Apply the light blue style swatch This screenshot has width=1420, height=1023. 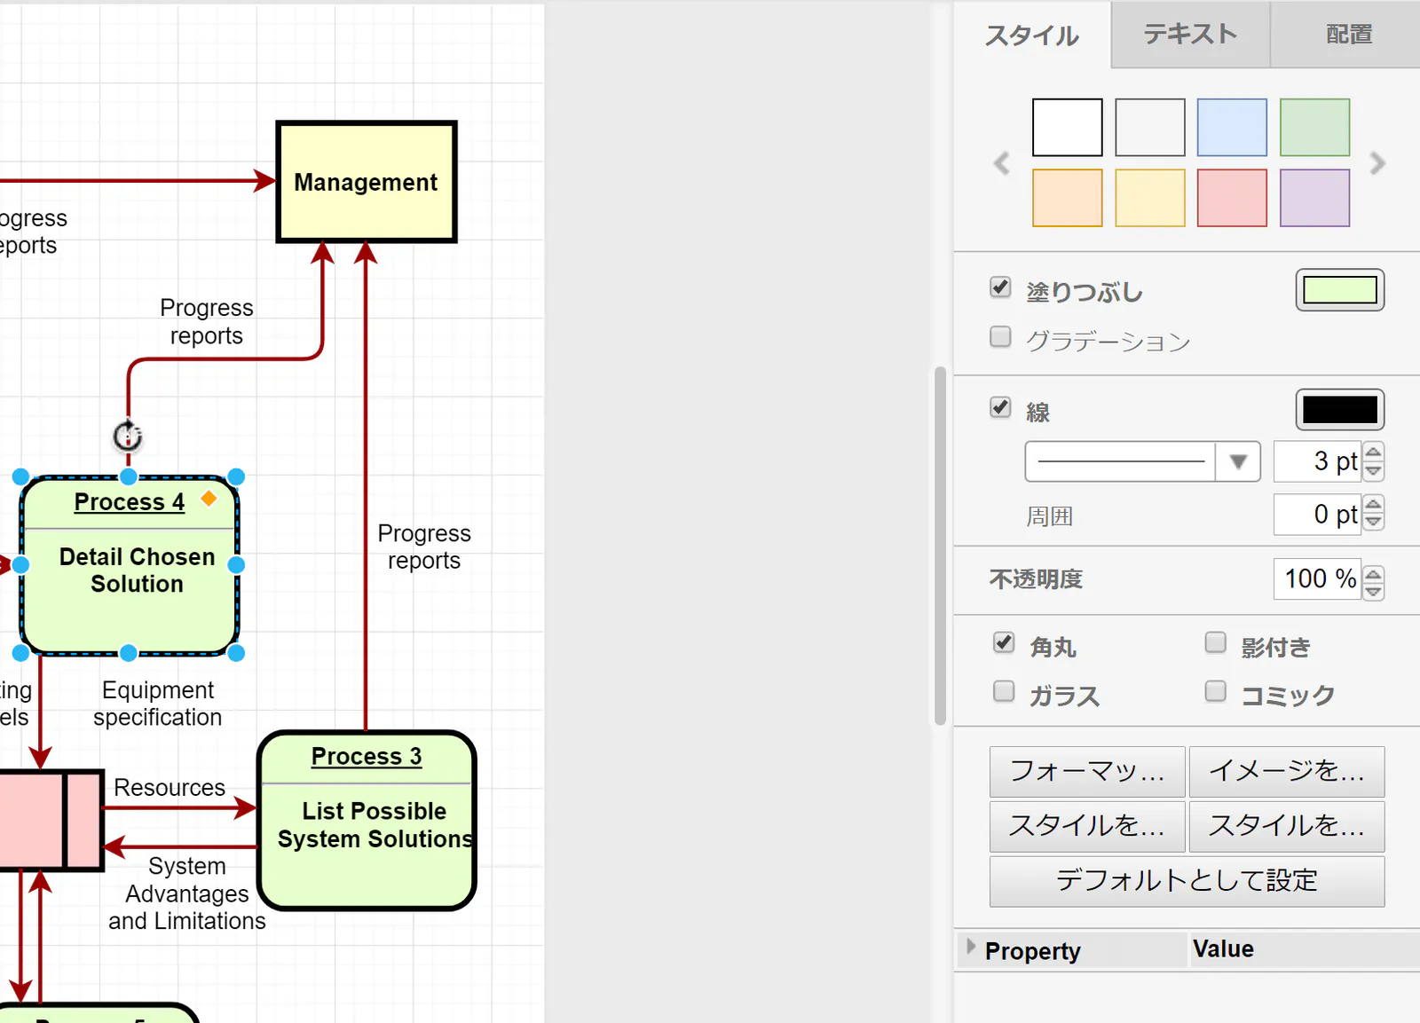(x=1232, y=128)
